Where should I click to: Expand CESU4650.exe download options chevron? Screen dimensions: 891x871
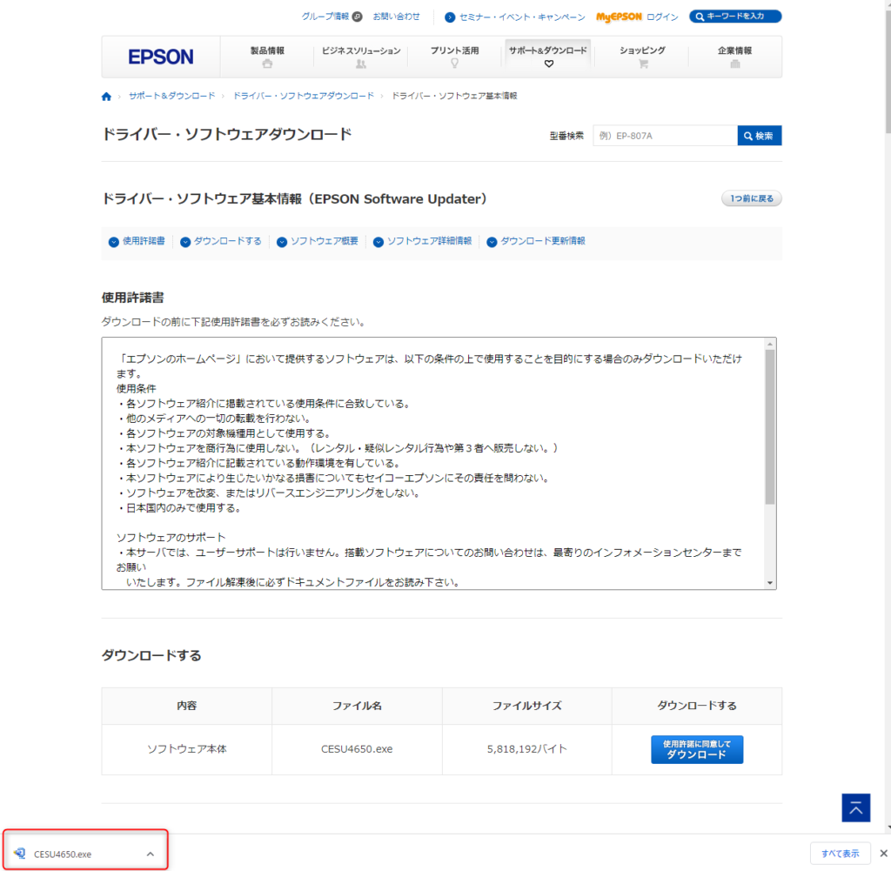pyautogui.click(x=150, y=854)
